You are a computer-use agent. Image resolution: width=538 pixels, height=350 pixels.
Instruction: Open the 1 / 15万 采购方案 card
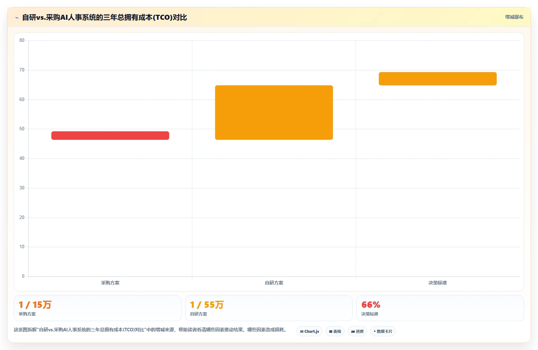click(97, 308)
